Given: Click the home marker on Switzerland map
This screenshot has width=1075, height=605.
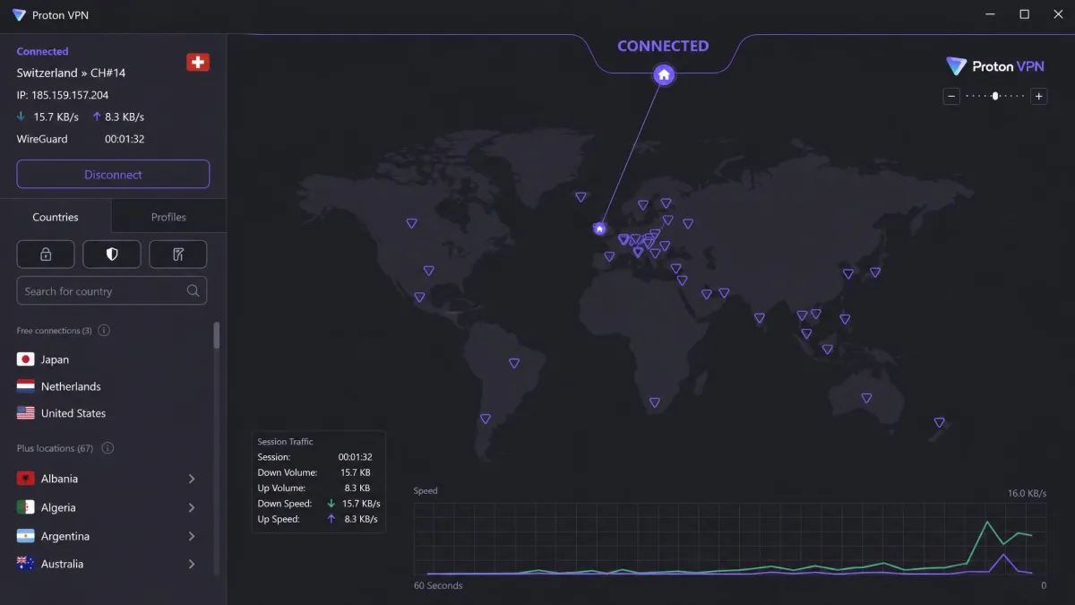Looking at the screenshot, I should tap(599, 229).
